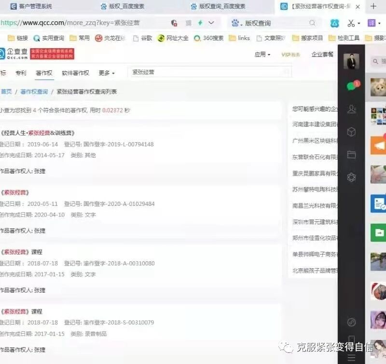Open the 谷歌 bookmark

pyautogui.click(x=142, y=38)
